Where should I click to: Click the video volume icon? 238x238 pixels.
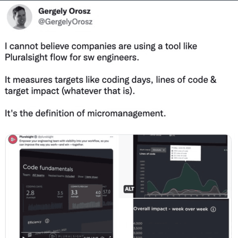[x=103, y=237]
